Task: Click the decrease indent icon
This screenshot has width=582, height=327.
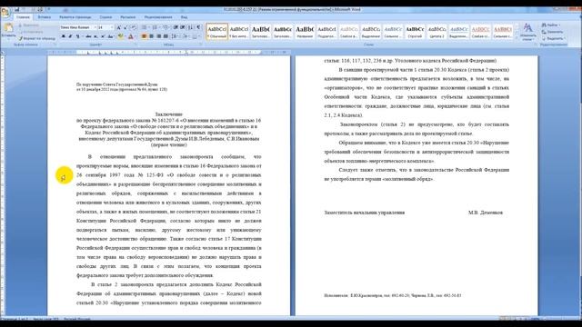Action: tap(176, 28)
